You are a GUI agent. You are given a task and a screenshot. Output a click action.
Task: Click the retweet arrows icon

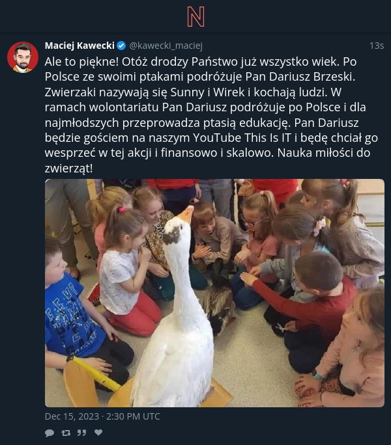[x=66, y=433]
